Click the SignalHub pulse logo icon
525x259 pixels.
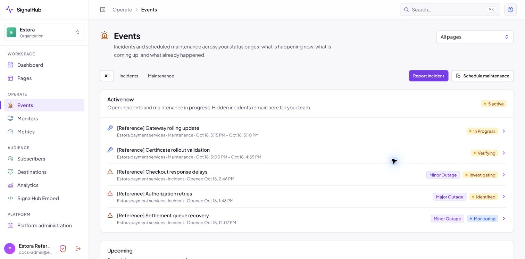click(x=9, y=10)
